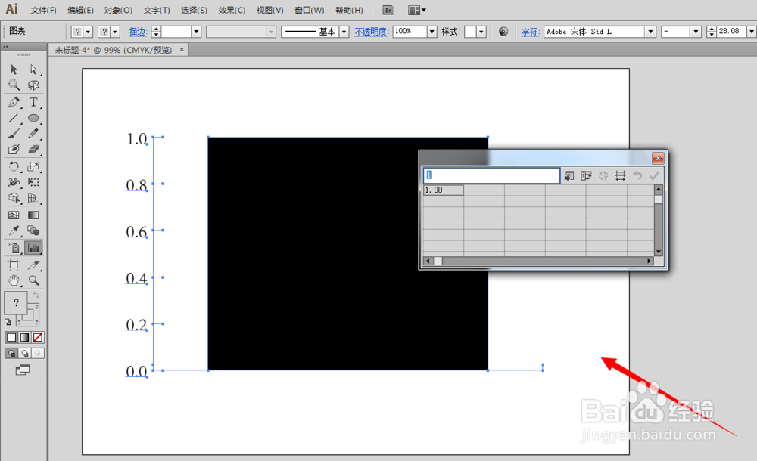757x461 pixels.
Task: Select the Zoom magnifier tool
Action: point(33,280)
